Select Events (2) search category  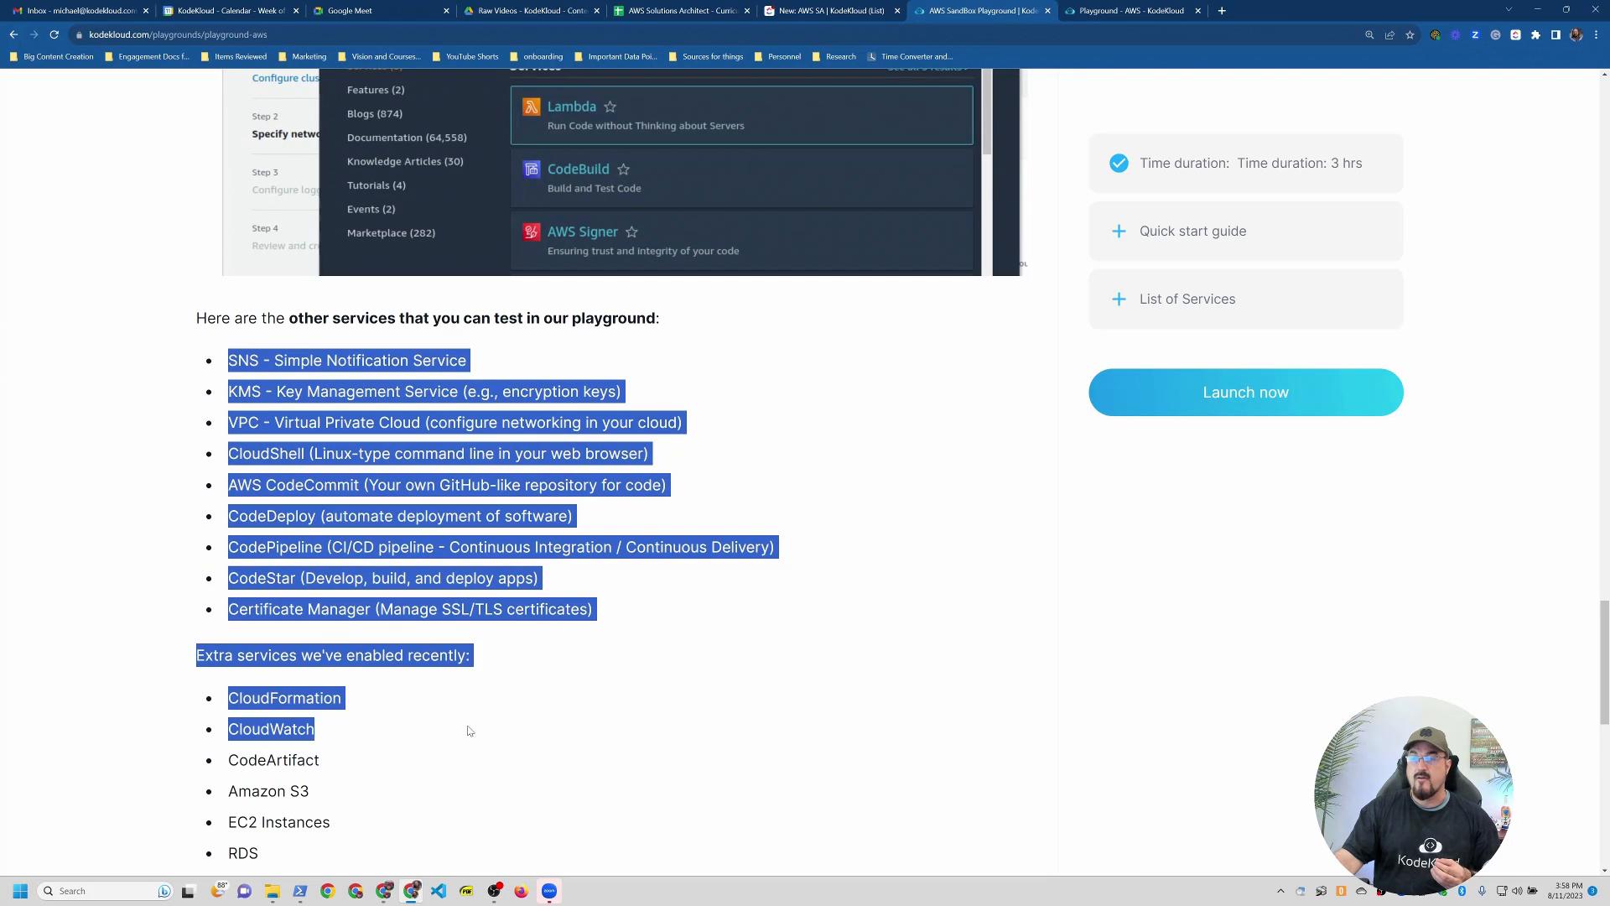371,210
